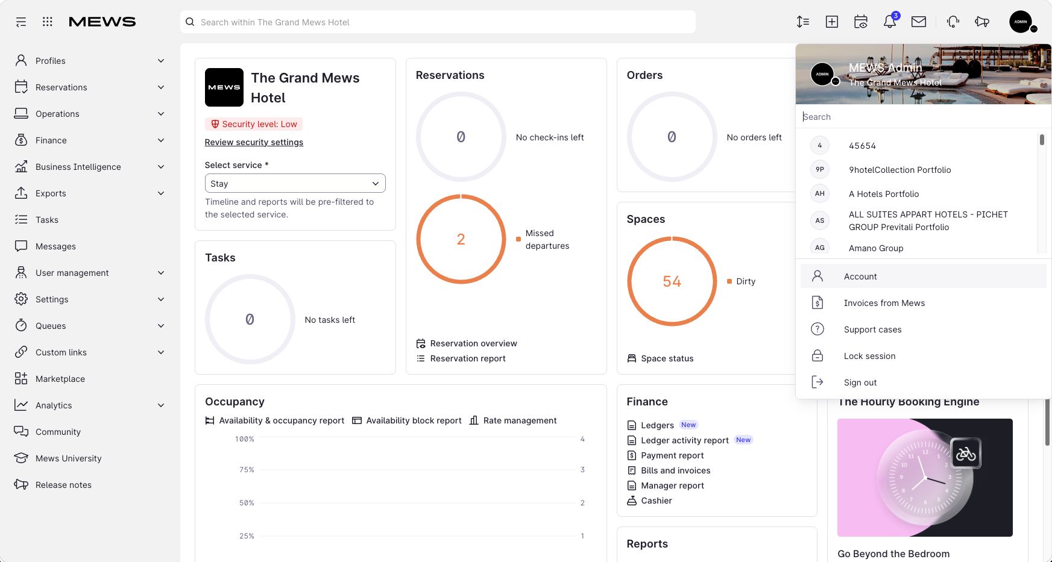This screenshot has width=1052, height=562.
Task: Open the calendar reservation icon in toolbar
Action: [861, 22]
